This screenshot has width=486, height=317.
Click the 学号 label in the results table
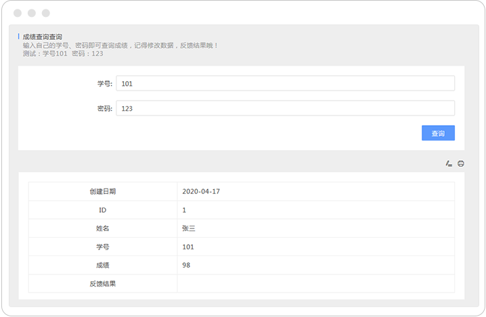pos(102,247)
